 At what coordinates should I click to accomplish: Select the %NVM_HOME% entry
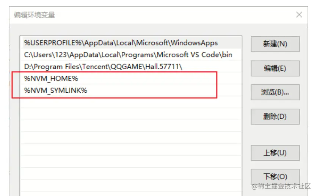coord(51,78)
